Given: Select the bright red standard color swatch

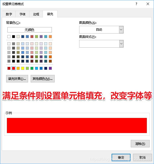Looking at the screenshot, I should click(14, 68).
